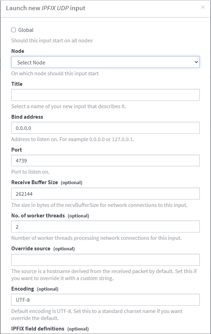Click the Encoding field containing UTF-8
211x334 pixels.
coord(105,300)
